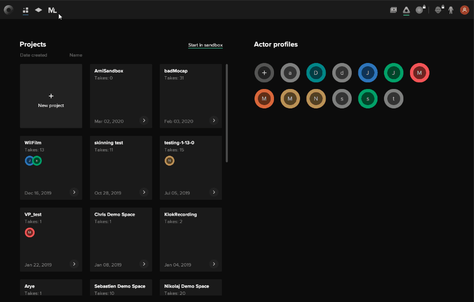Open KlokRecording project with its arrow

pyautogui.click(x=214, y=264)
